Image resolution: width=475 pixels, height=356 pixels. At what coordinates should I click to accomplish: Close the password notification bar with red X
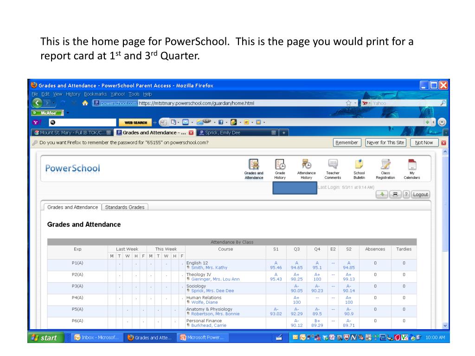(x=443, y=143)
